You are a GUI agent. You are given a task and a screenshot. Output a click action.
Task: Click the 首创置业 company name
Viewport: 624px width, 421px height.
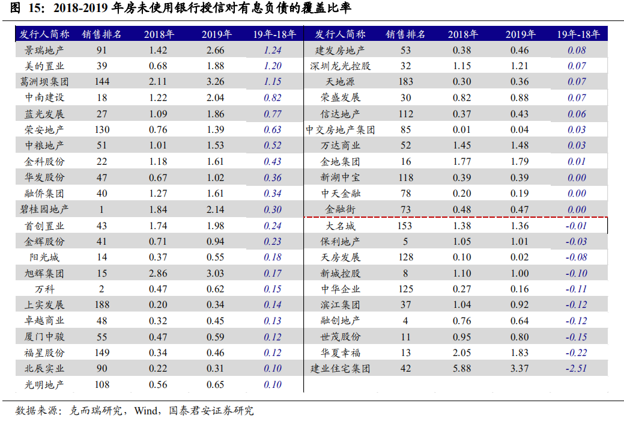pyautogui.click(x=44, y=226)
